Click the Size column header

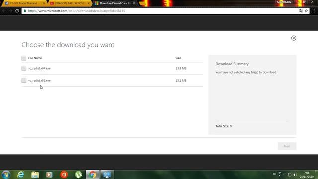click(178, 58)
